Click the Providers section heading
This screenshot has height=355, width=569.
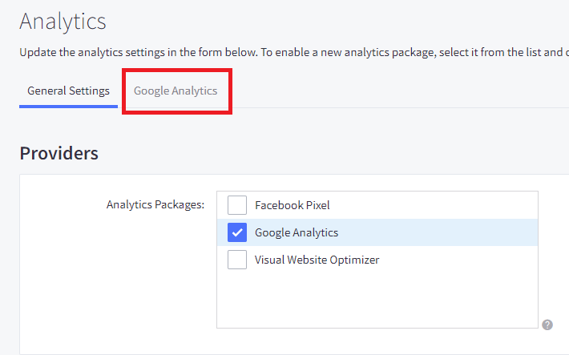pyautogui.click(x=59, y=153)
